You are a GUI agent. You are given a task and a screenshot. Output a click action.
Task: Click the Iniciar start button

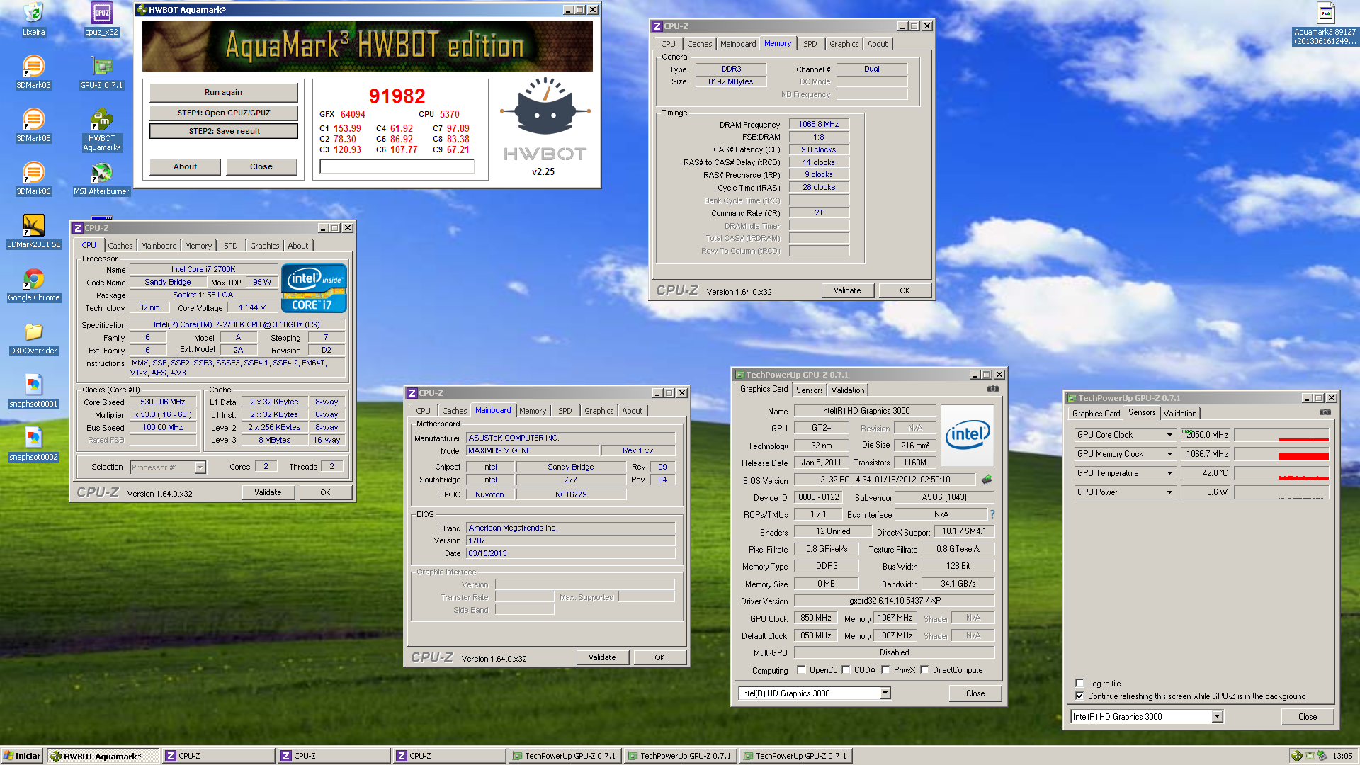point(22,756)
